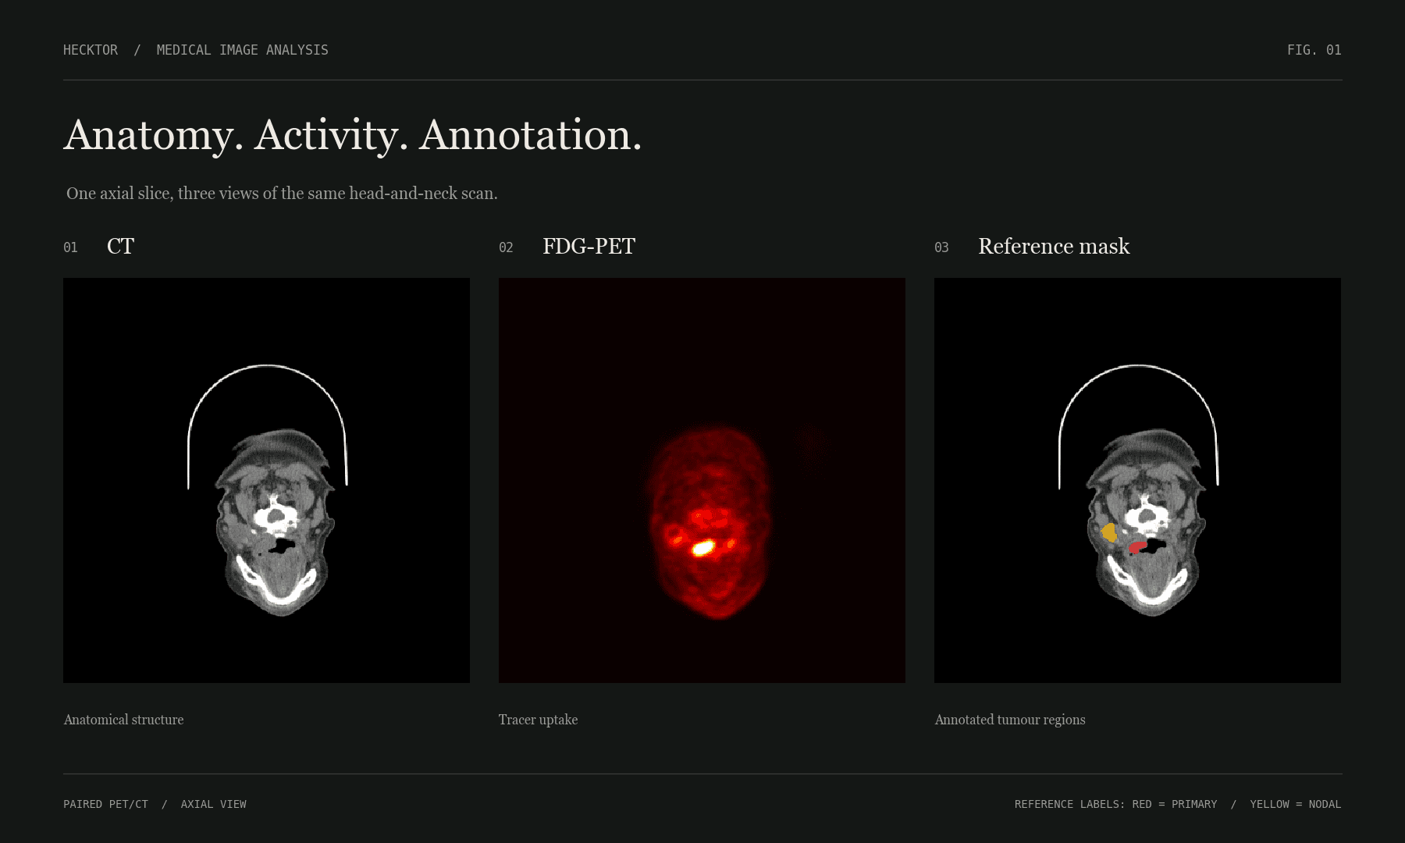The image size is (1405, 843).
Task: Click the red primary tumour region in mask
Action: [x=1138, y=547]
